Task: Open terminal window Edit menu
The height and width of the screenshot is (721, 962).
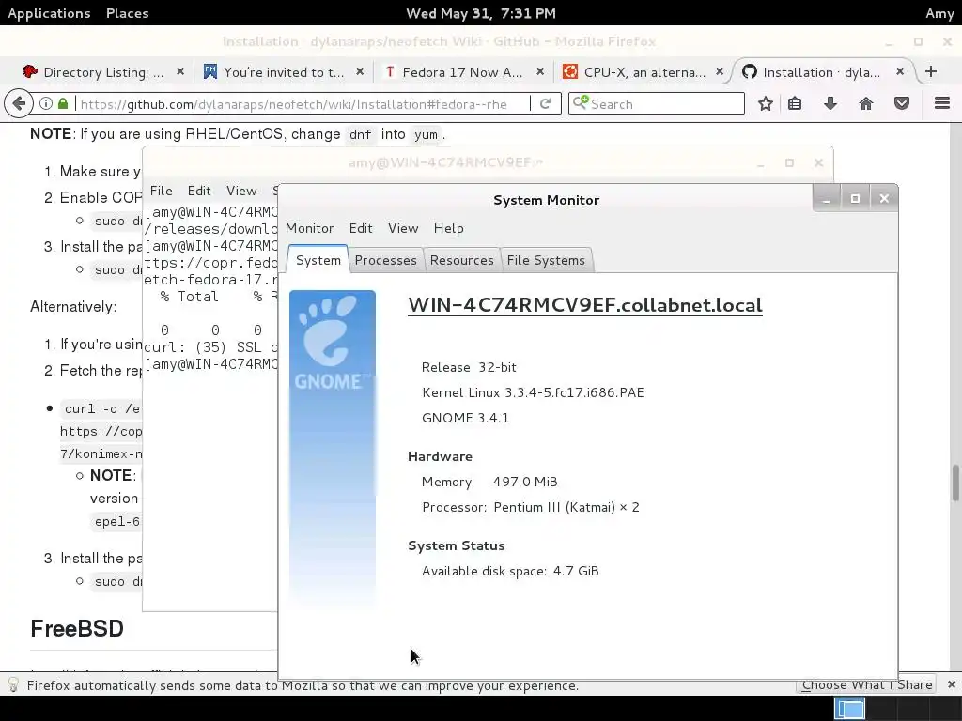Action: pyautogui.click(x=199, y=191)
